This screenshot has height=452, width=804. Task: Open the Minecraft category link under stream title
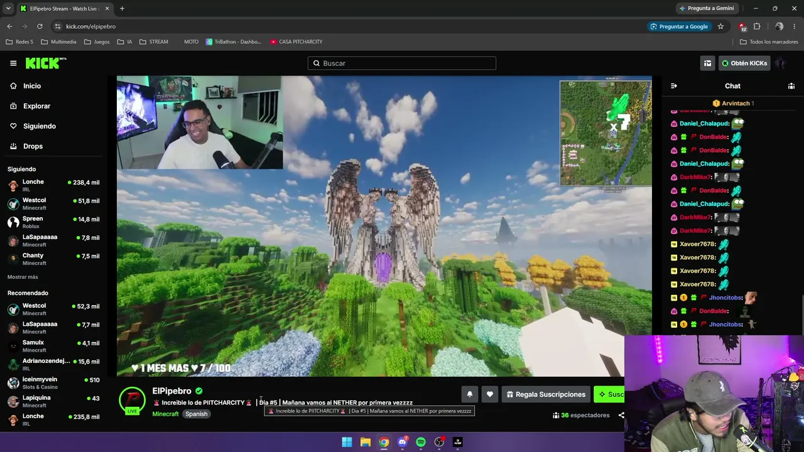coord(165,414)
